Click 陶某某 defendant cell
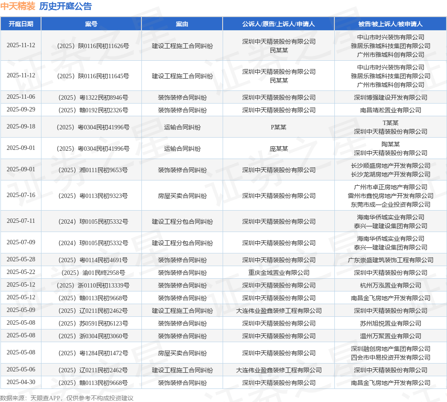The height and width of the screenshot is (402, 447). pyautogui.click(x=391, y=144)
